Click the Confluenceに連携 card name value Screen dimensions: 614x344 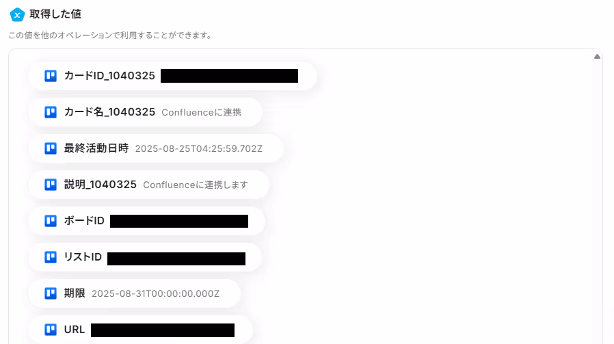coord(201,112)
